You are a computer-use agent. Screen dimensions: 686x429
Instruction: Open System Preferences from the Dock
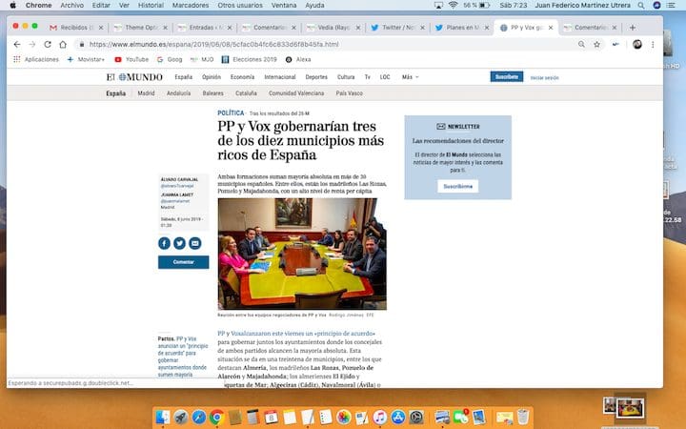[416, 417]
